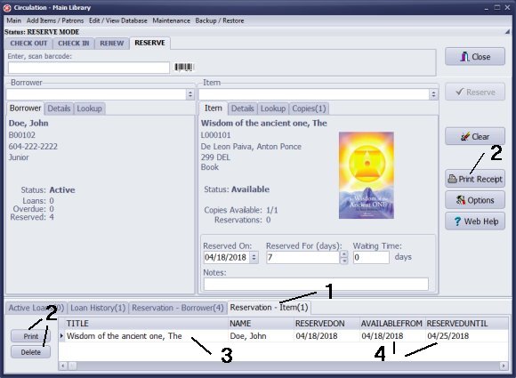The width and height of the screenshot is (516, 378).
Task: Open the Copies(1) tab
Action: click(309, 109)
